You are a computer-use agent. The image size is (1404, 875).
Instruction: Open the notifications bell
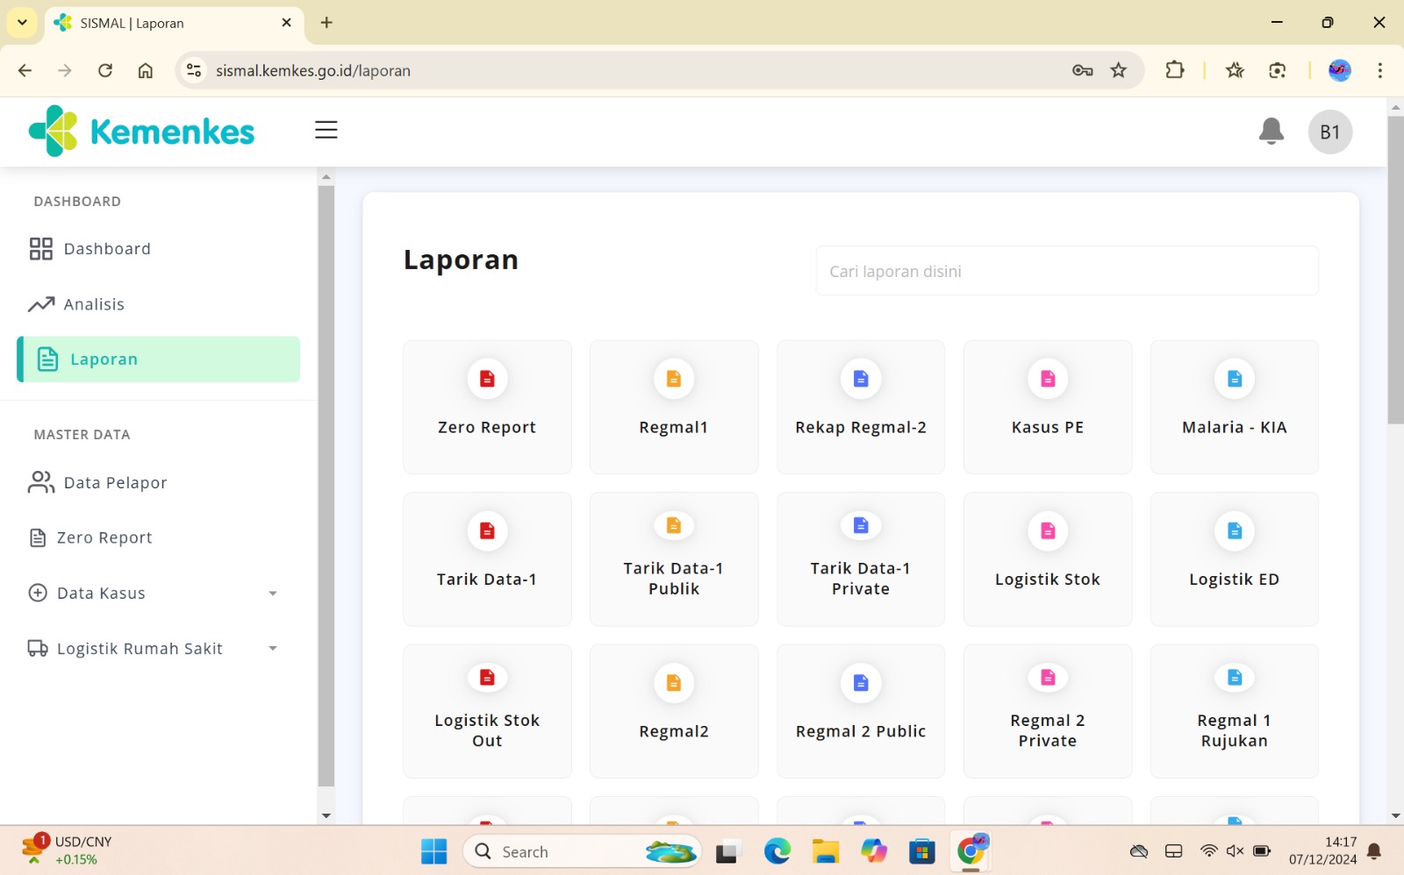pos(1271,132)
